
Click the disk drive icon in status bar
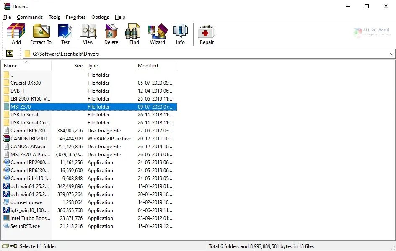5,246
